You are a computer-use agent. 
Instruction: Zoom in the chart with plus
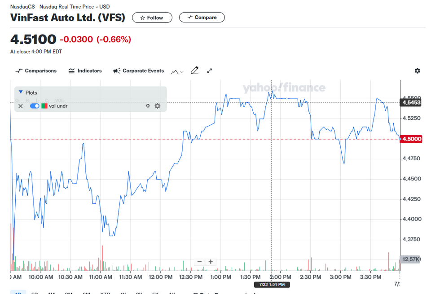[x=211, y=262]
